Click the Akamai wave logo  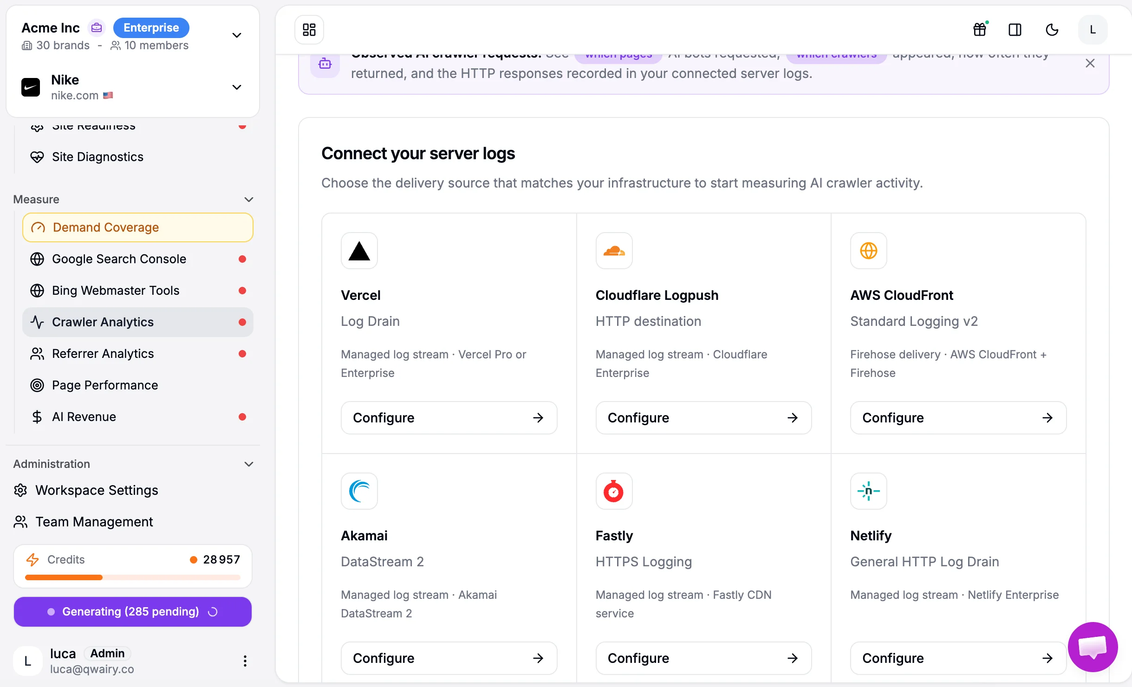(359, 491)
